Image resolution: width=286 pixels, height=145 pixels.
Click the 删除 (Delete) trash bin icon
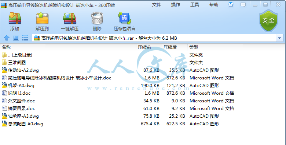click(x=97, y=18)
